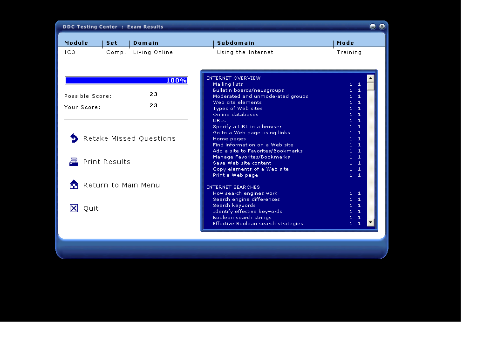This screenshot has width=477, height=358.
Task: Click the printer icon beside Print Results
Action: tap(74, 162)
